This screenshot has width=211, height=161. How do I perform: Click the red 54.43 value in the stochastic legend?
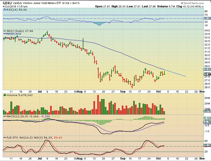(x=58, y=138)
